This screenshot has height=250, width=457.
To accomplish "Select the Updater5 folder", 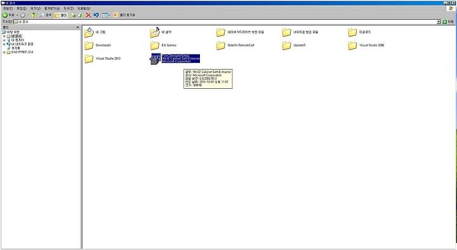I will click(x=294, y=46).
